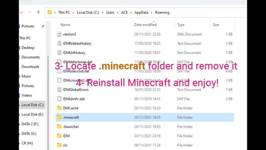266x150 pixels.
Task: Open Local Disk (E:) in navigation pane
Action: coord(32,115)
